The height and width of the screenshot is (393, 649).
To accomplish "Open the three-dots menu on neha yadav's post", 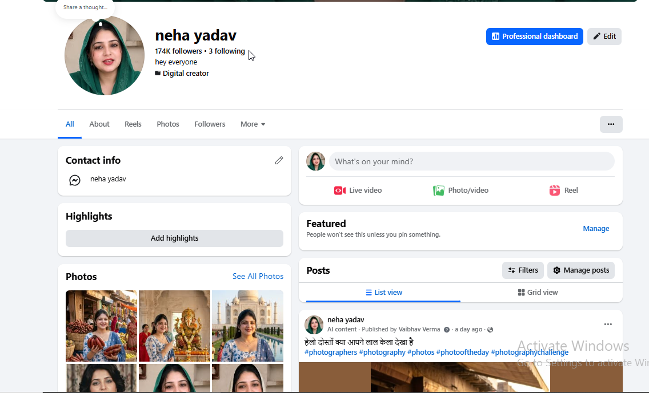I will click(608, 325).
